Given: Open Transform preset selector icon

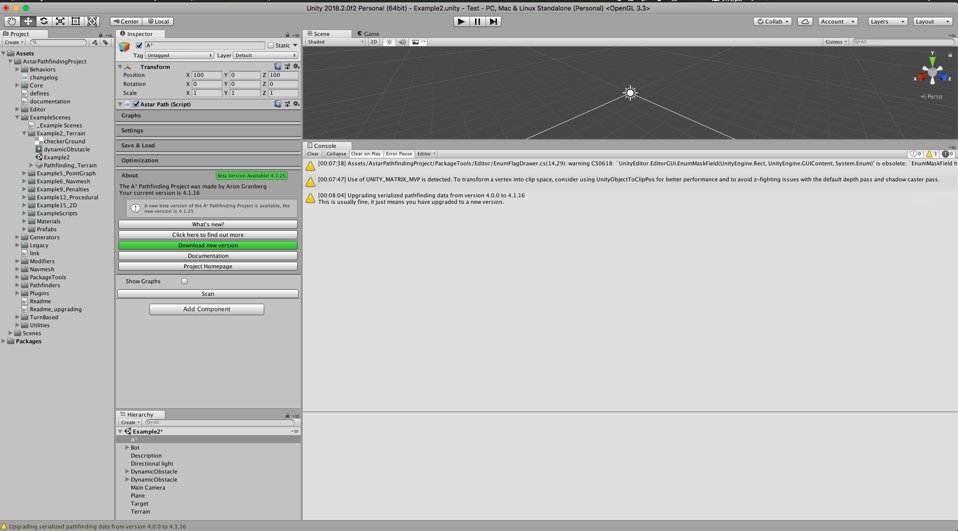Looking at the screenshot, I should pos(287,66).
